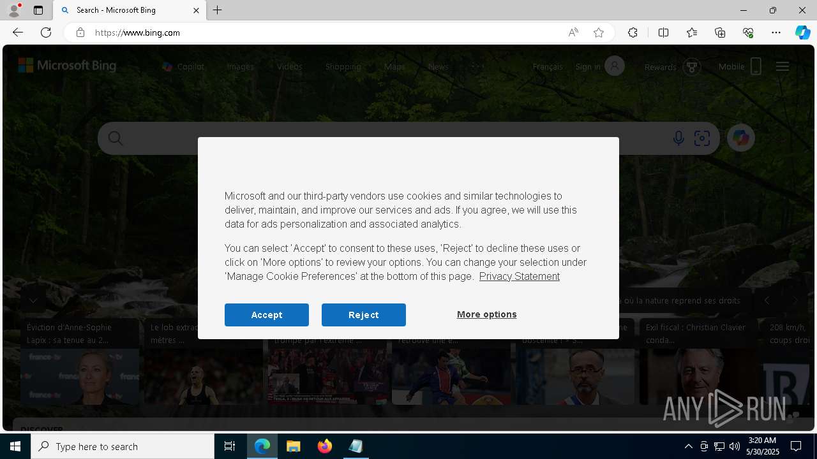Open the Mobile phone icon
Viewport: 817px width, 459px height.
(756, 66)
